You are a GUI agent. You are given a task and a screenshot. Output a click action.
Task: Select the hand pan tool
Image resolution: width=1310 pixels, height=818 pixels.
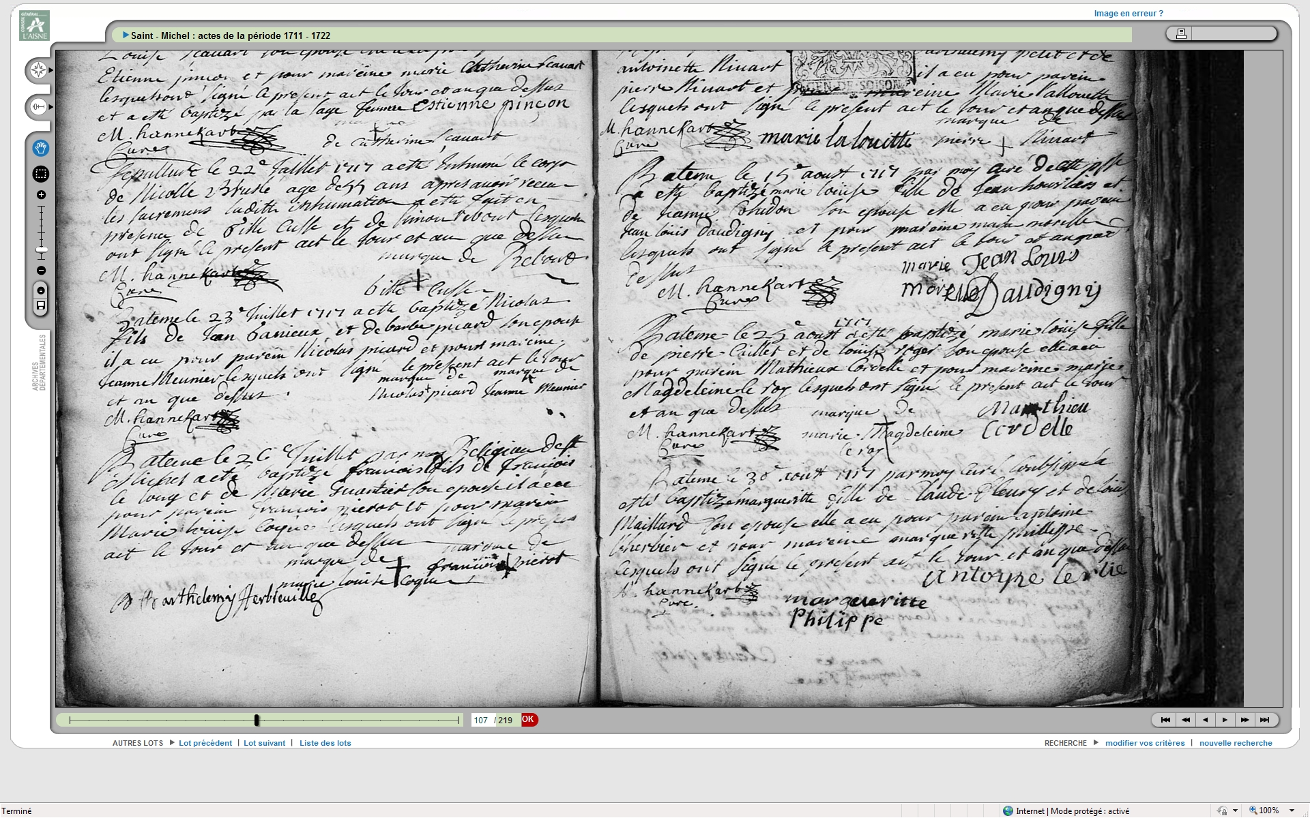pos(41,148)
